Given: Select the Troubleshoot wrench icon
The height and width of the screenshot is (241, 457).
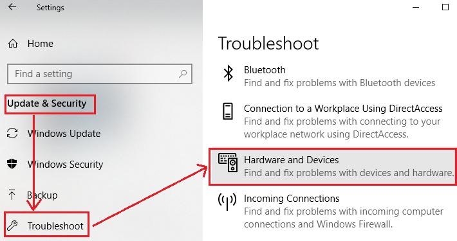Looking at the screenshot, I should pos(12,226).
